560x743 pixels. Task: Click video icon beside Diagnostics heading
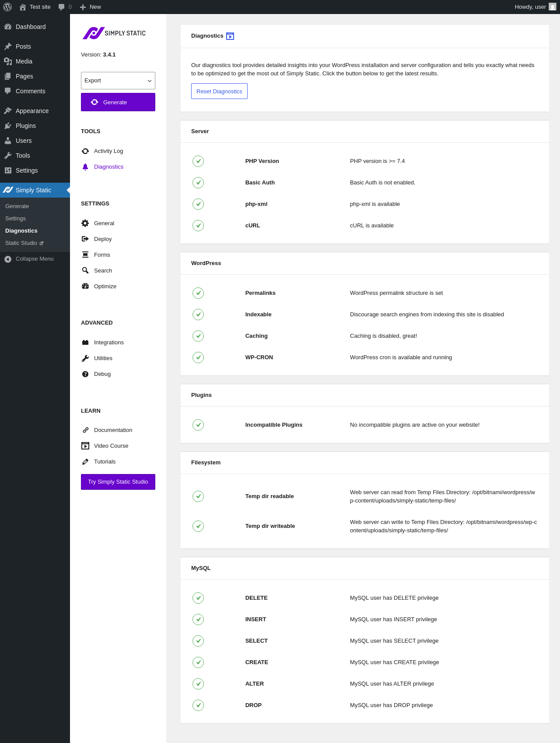230,36
